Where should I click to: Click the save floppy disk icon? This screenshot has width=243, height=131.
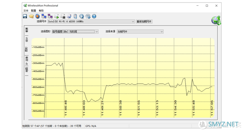pyautogui.click(x=25, y=16)
